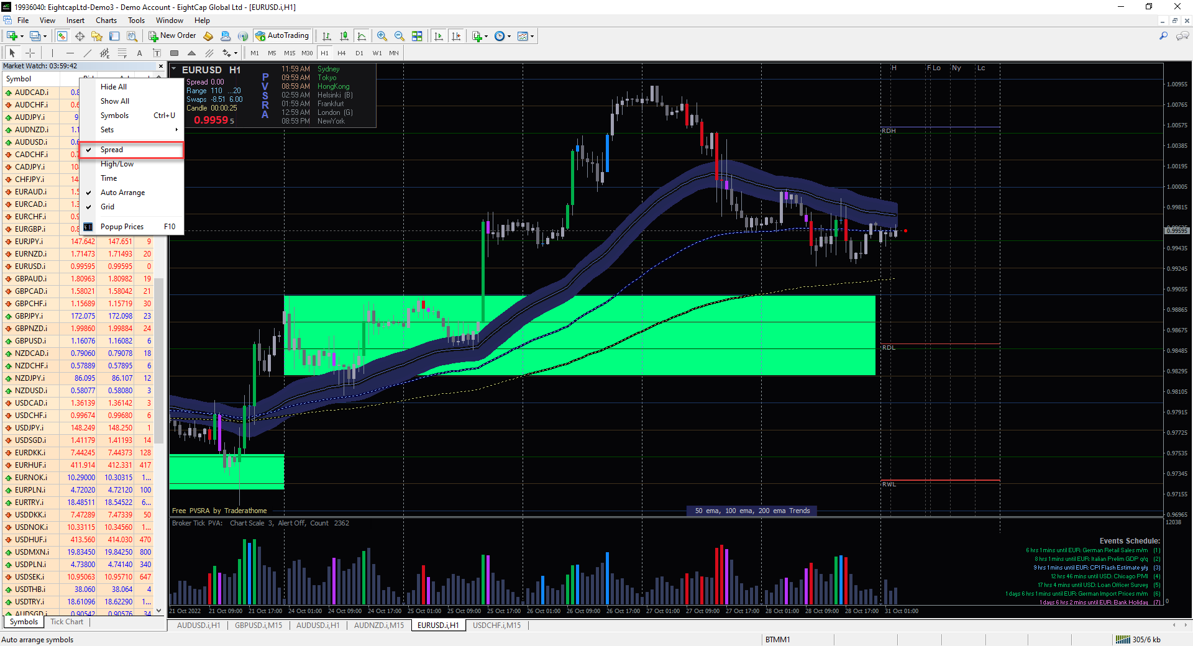Select Hide All in context menu
The height and width of the screenshot is (646, 1193).
114,87
